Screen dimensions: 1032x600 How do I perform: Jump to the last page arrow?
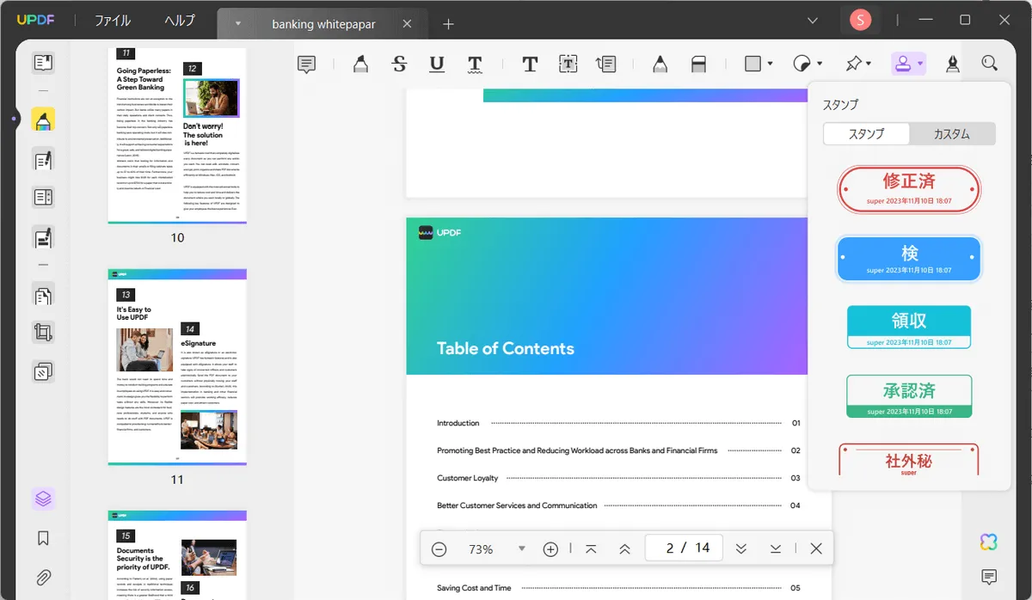(776, 548)
